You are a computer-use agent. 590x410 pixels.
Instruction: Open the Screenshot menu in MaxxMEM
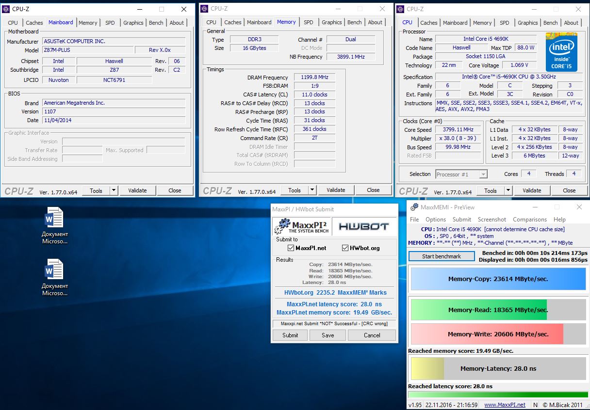coord(492,220)
